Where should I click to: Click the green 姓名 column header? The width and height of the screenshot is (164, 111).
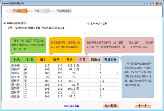click(17, 59)
